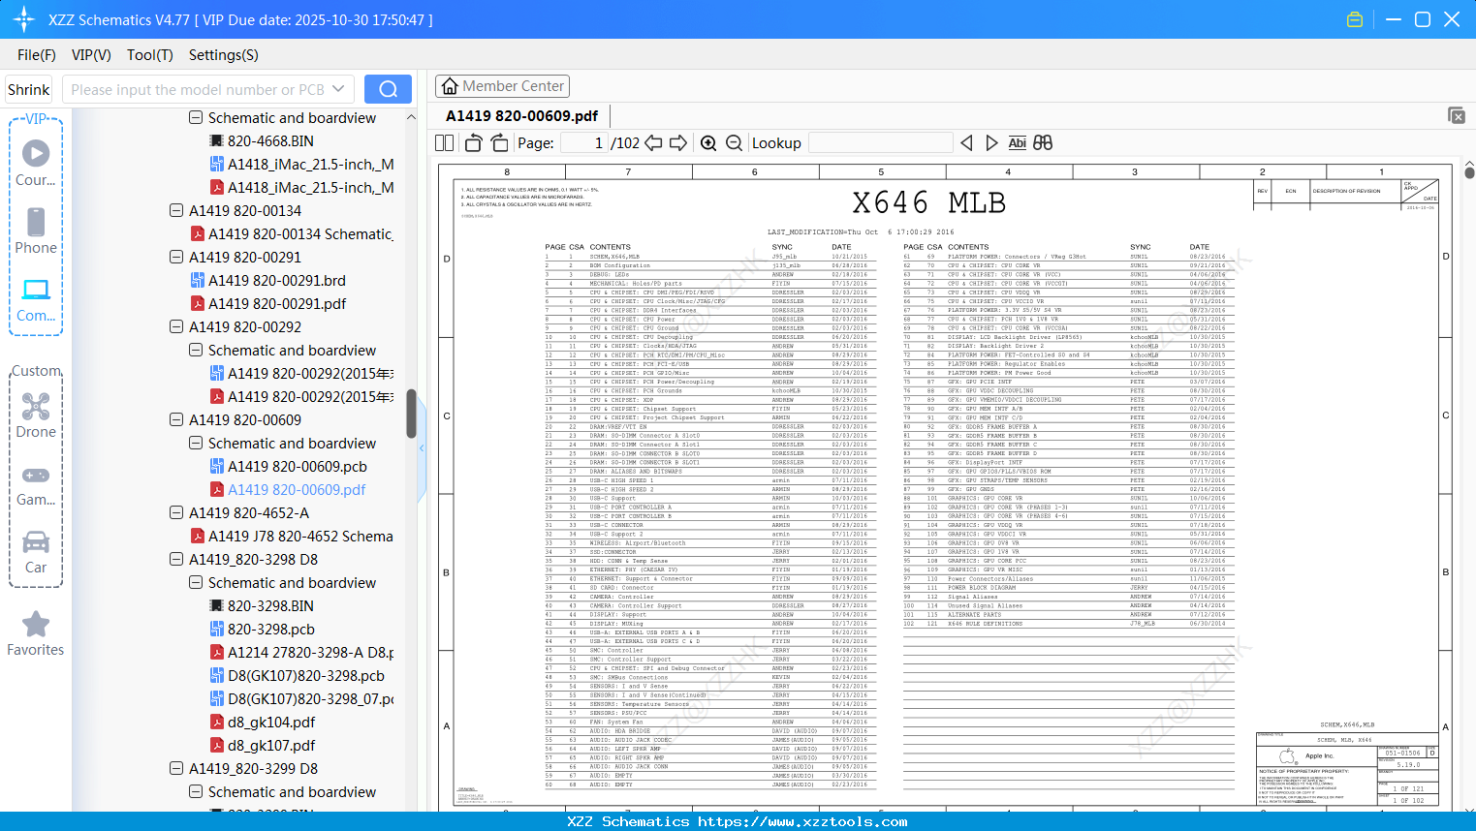This screenshot has width=1476, height=831.
Task: Click the blue search button
Action: click(x=388, y=89)
